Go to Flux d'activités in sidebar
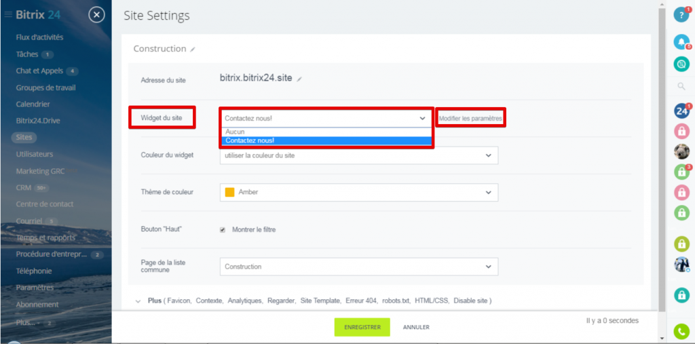 coord(39,37)
